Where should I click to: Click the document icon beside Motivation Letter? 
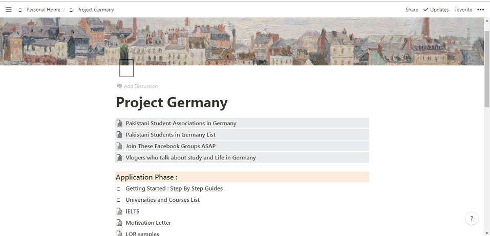coord(119,223)
